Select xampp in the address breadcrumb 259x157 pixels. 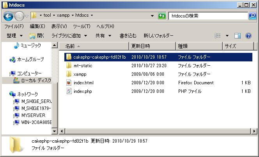coord(63,15)
